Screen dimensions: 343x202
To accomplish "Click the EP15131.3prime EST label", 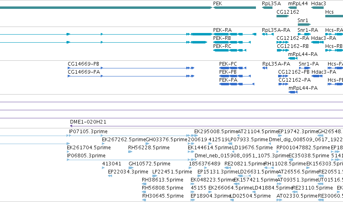I will (217, 172).
